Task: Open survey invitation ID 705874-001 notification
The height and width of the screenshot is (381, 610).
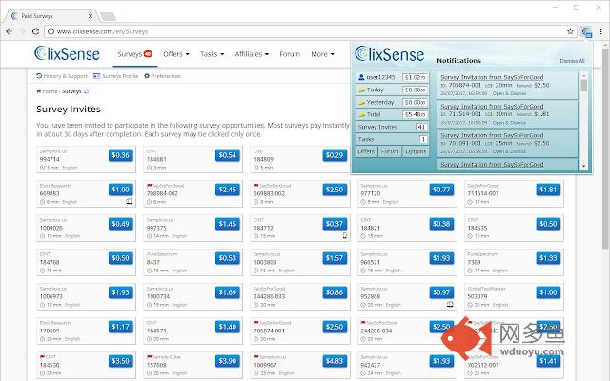Action: (492, 77)
